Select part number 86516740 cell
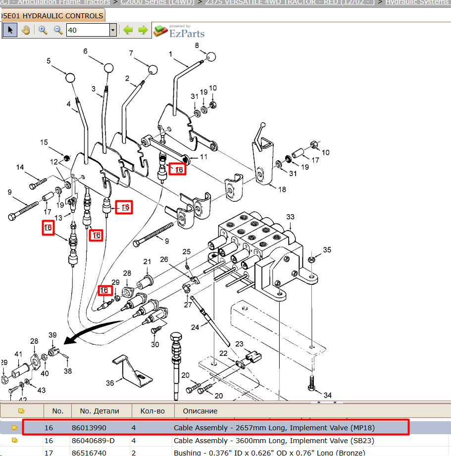Screen dimensions: 451x456 pyautogui.click(x=89, y=453)
